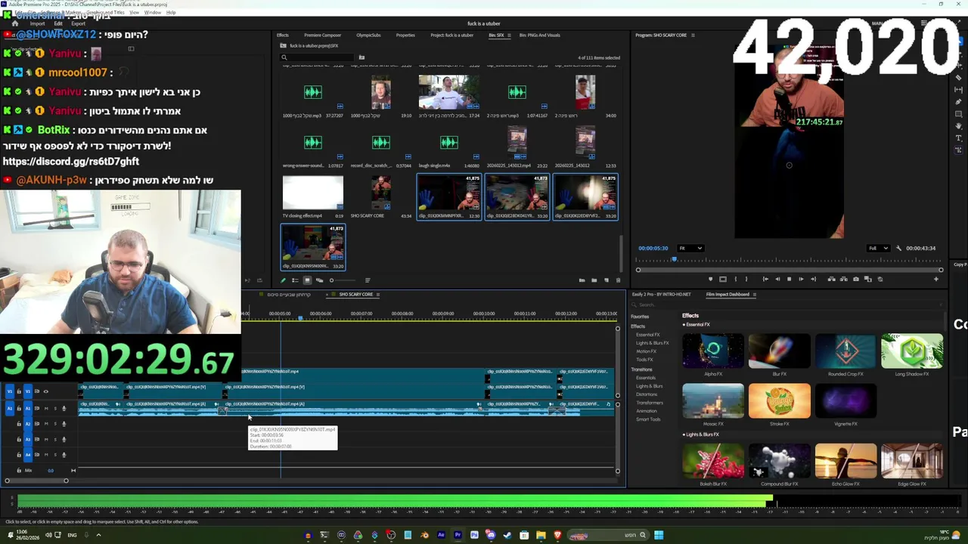
Task: Step forward one frame in Program monitor
Action: [801, 279]
